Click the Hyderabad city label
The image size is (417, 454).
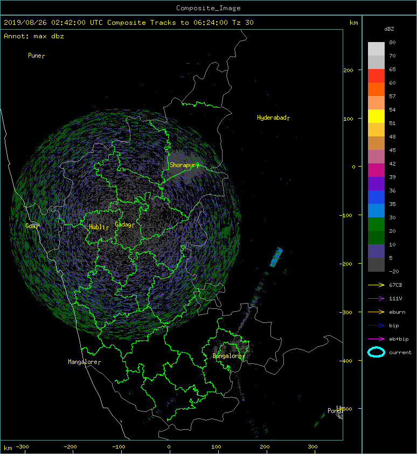tap(272, 118)
